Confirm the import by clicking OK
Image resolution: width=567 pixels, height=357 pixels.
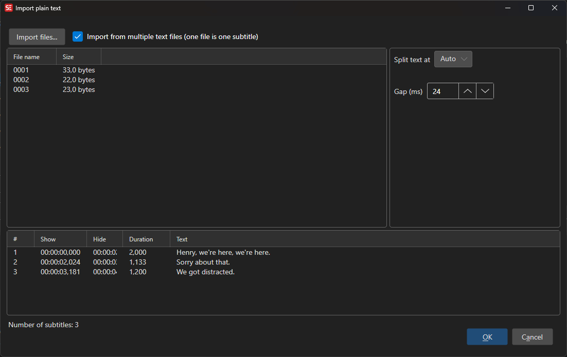coord(487,336)
